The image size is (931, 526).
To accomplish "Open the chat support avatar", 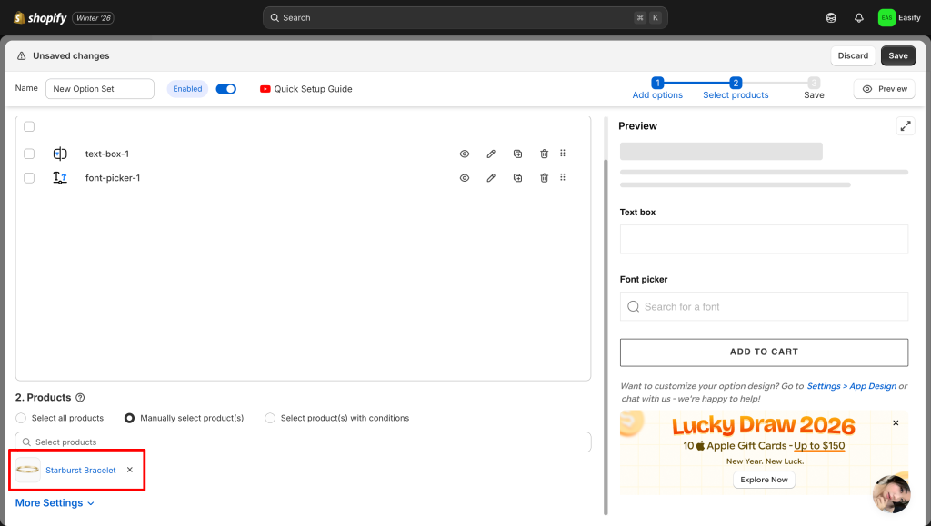I will [x=891, y=493].
